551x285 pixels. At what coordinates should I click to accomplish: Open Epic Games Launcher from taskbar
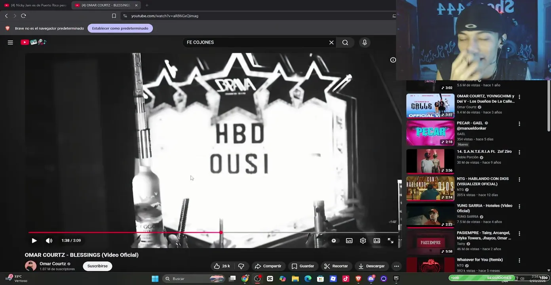(396, 279)
